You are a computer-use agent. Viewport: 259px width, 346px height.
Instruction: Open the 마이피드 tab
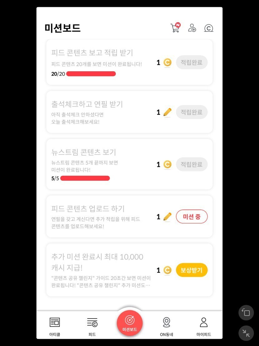tap(204, 326)
